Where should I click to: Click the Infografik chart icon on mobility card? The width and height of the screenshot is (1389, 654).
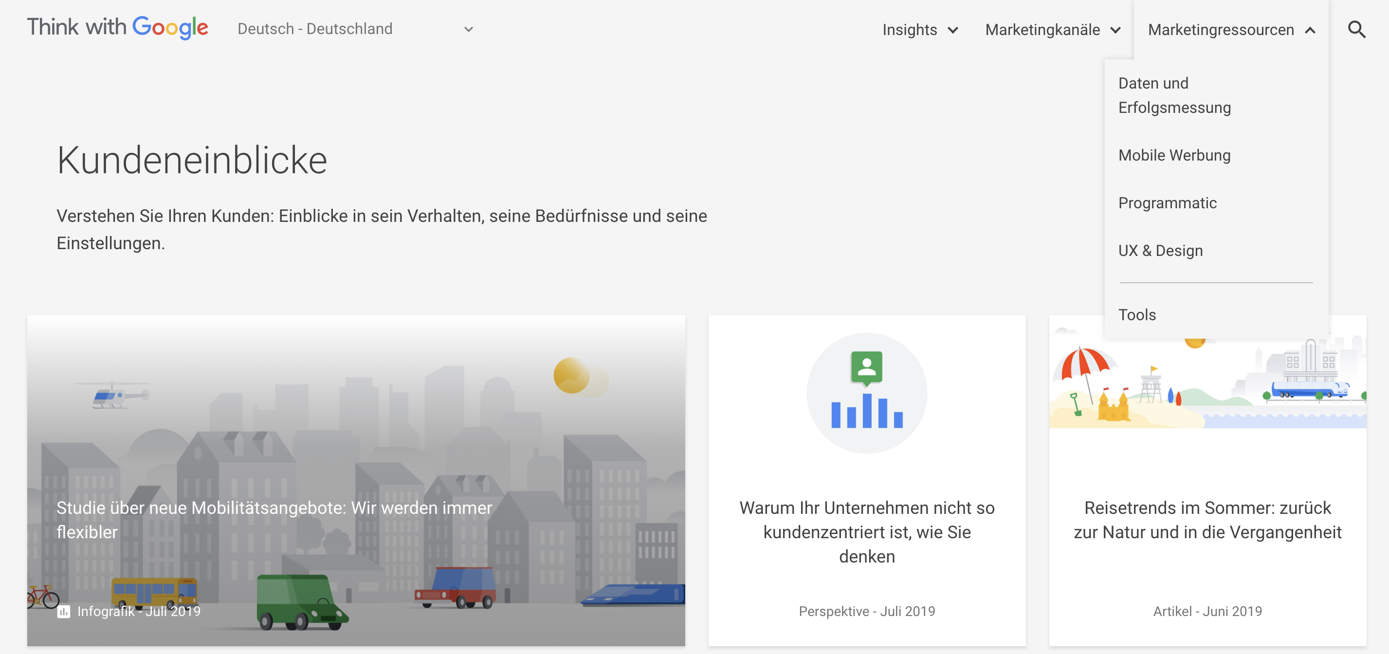pos(64,611)
